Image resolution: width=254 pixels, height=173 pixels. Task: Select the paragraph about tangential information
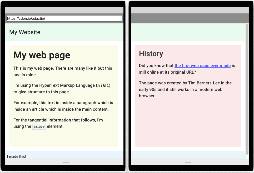[58, 123]
